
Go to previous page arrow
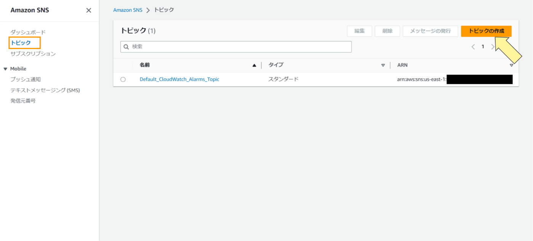coord(473,47)
